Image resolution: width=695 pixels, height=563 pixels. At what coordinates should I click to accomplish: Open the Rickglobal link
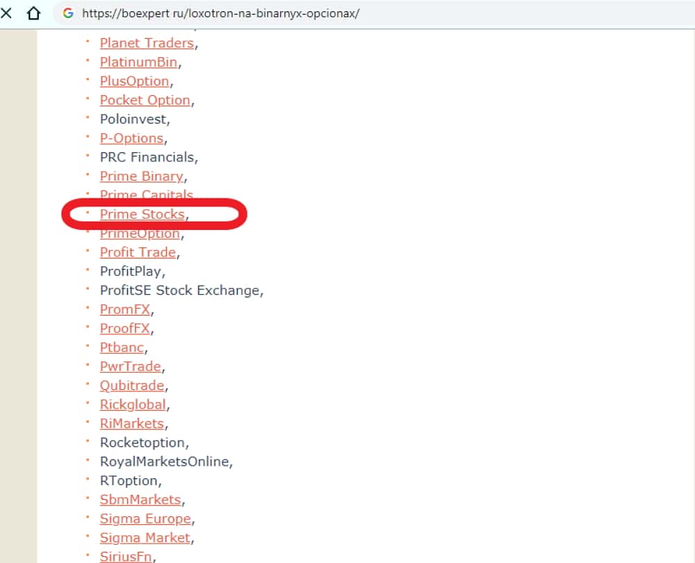tap(133, 405)
